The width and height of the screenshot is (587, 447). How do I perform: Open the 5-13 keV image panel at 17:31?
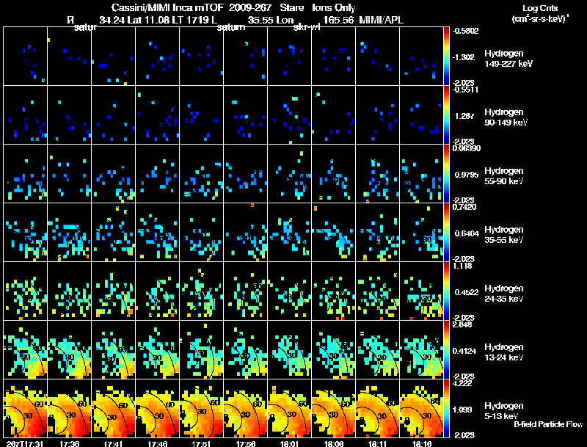[x=25, y=409]
